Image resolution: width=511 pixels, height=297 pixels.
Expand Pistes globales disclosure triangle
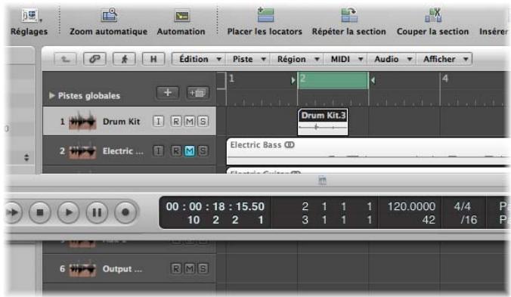tap(51, 95)
